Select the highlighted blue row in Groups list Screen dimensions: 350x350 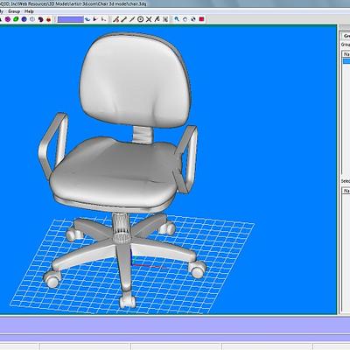click(346, 61)
